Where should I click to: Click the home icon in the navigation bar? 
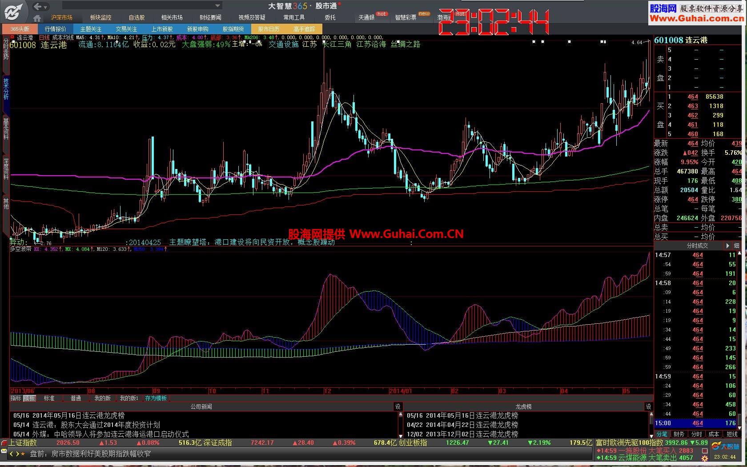click(37, 18)
